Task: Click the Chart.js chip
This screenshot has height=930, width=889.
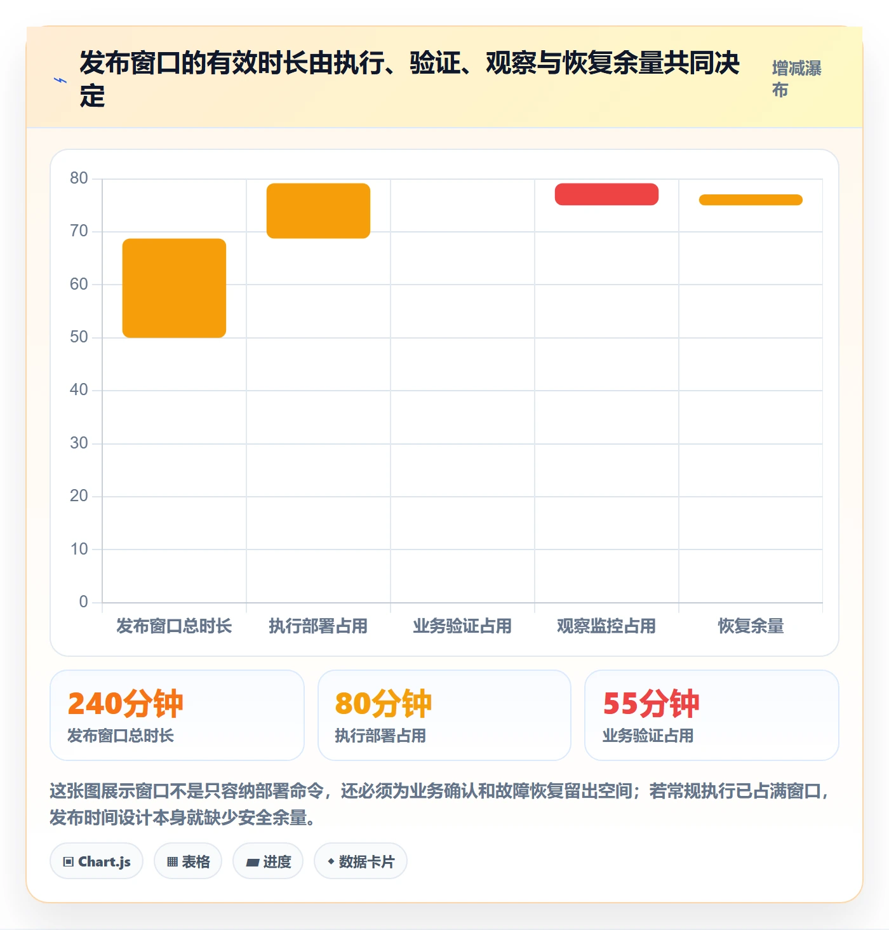Action: 97,861
